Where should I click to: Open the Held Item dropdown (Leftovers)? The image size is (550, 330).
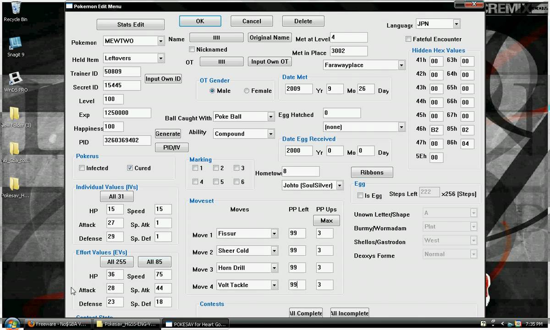(x=160, y=58)
